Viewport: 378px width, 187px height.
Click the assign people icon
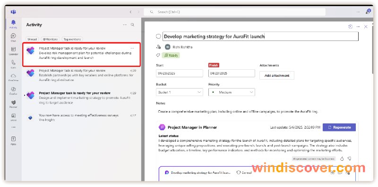click(x=158, y=47)
